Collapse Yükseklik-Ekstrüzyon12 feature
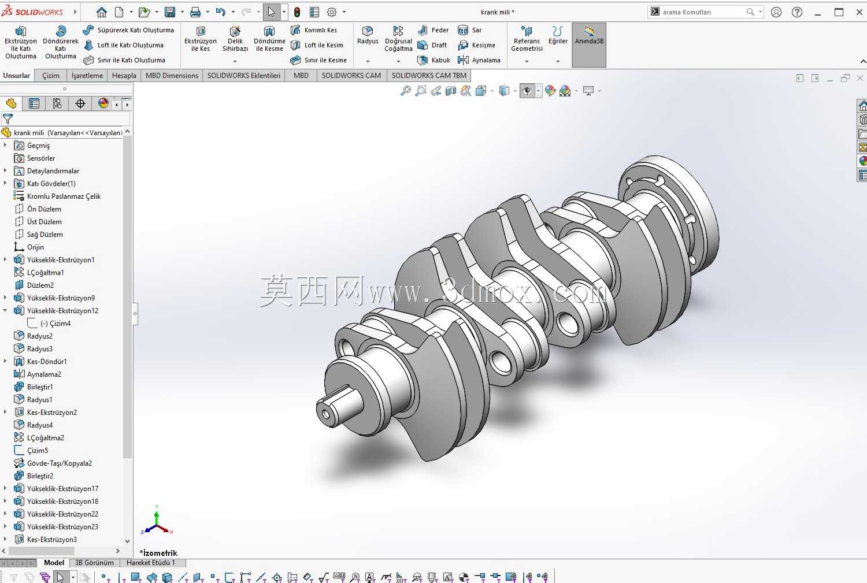Image resolution: width=867 pixels, height=583 pixels. (5, 310)
